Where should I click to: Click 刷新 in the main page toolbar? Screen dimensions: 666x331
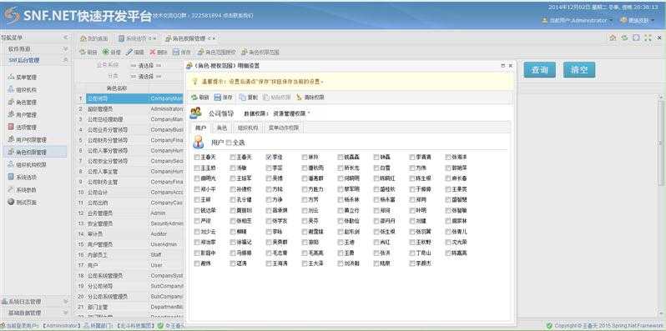pos(88,53)
